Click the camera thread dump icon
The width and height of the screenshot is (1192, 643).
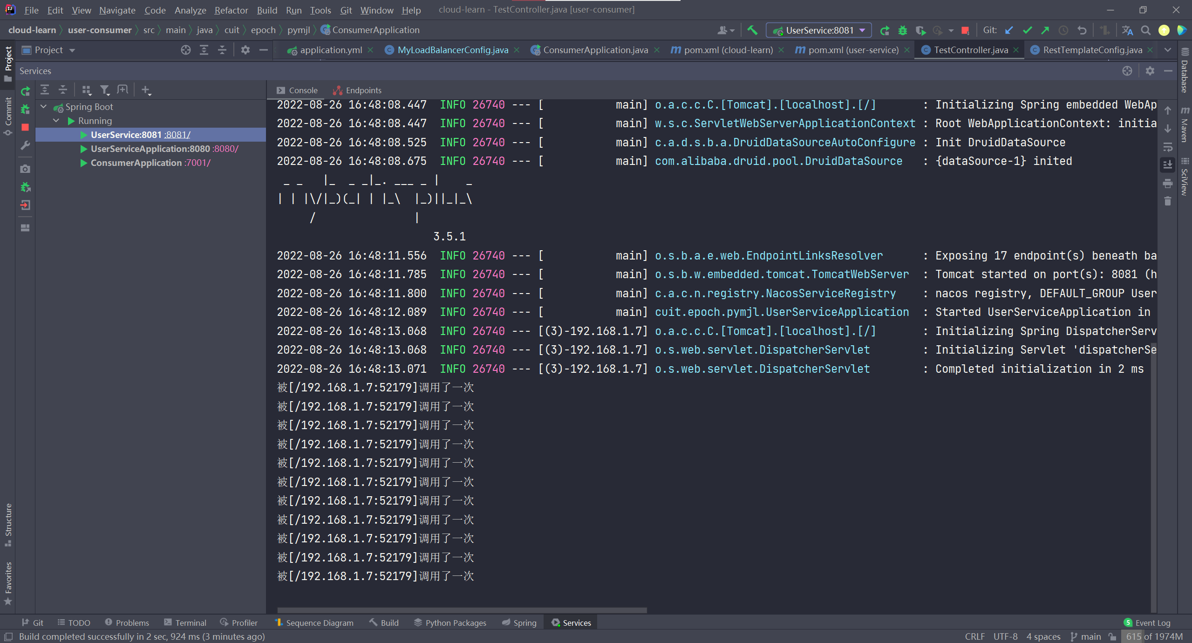point(26,169)
